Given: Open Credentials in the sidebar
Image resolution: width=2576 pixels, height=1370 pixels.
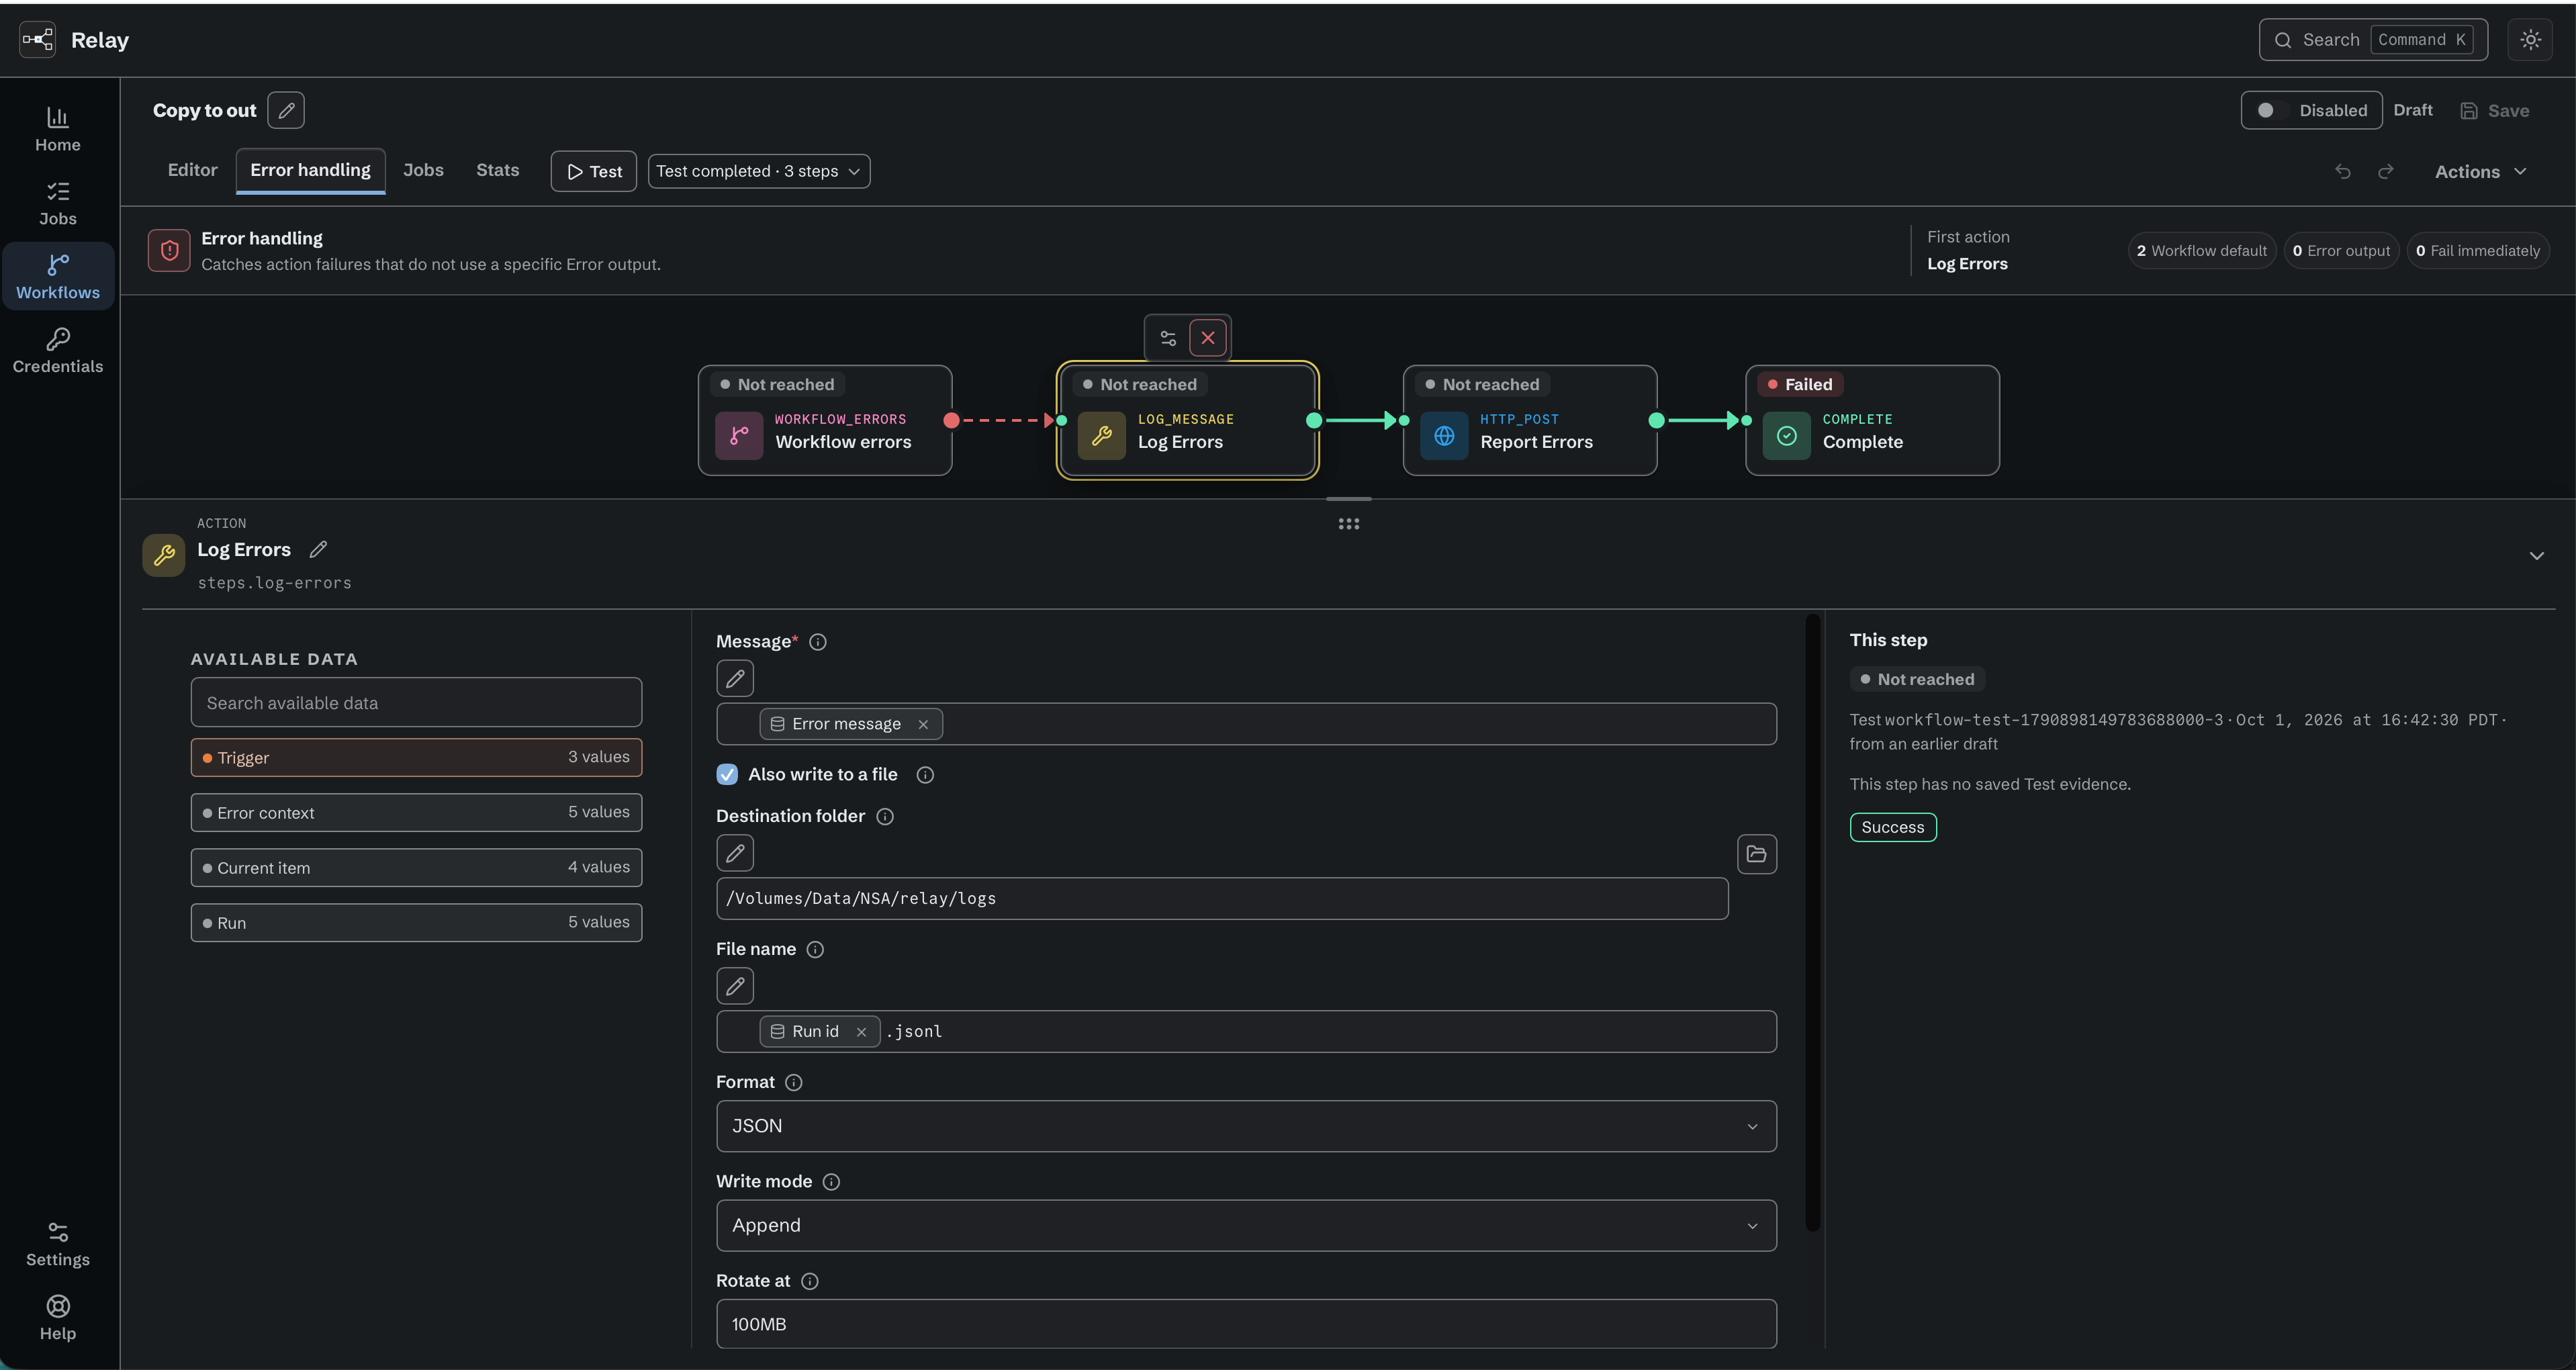Looking at the screenshot, I should 58,351.
